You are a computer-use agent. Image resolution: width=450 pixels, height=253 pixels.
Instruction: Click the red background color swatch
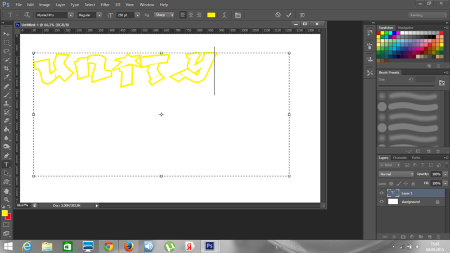[9, 217]
